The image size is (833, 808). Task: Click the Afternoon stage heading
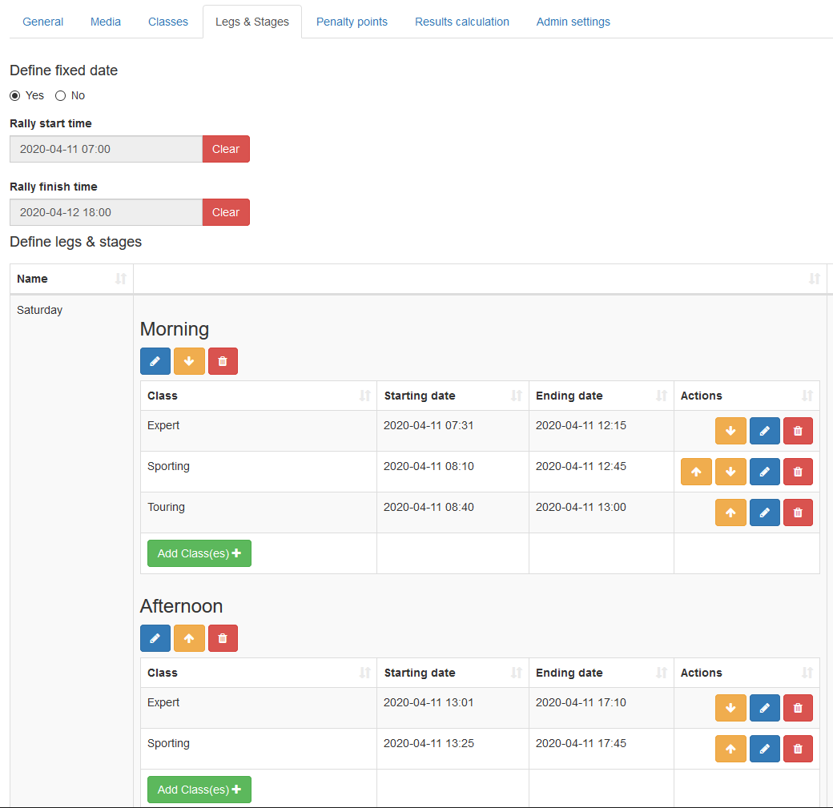coord(181,606)
